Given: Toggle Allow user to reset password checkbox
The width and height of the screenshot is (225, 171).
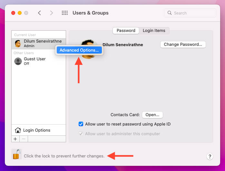Looking at the screenshot, I should coord(81,124).
